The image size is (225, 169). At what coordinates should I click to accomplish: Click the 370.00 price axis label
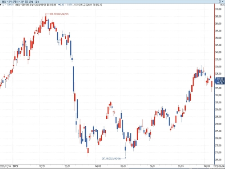click(218, 9)
